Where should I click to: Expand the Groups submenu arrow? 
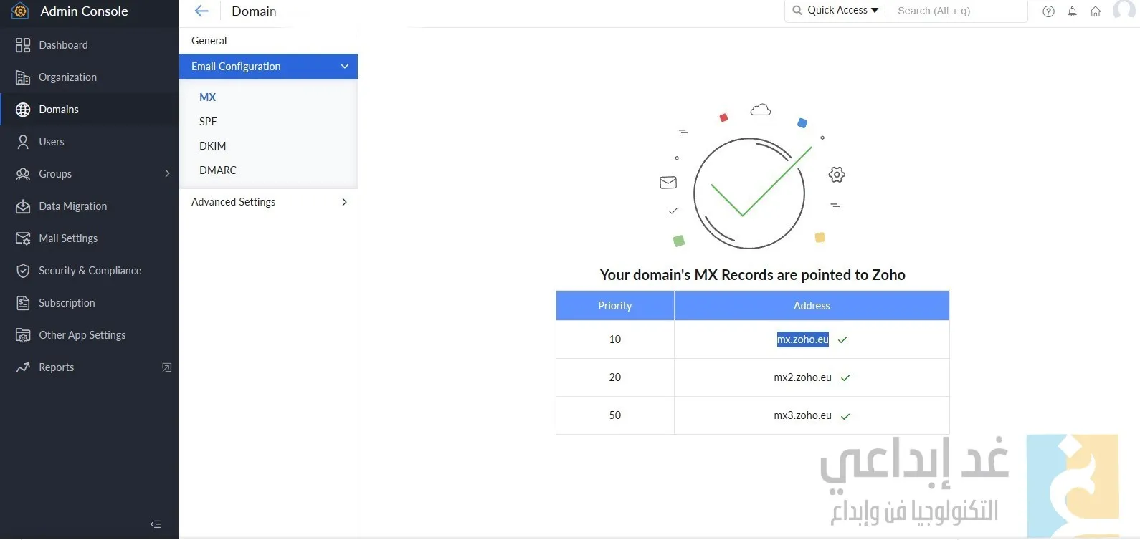167,174
